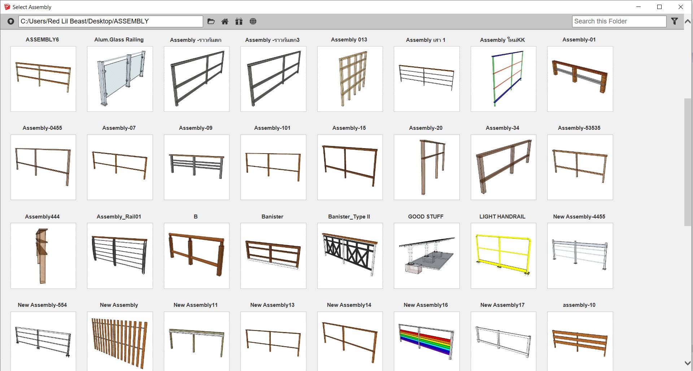Screen dimensions: 693x371
Task: Click the Assembly-53535 name label
Action: pos(579,128)
